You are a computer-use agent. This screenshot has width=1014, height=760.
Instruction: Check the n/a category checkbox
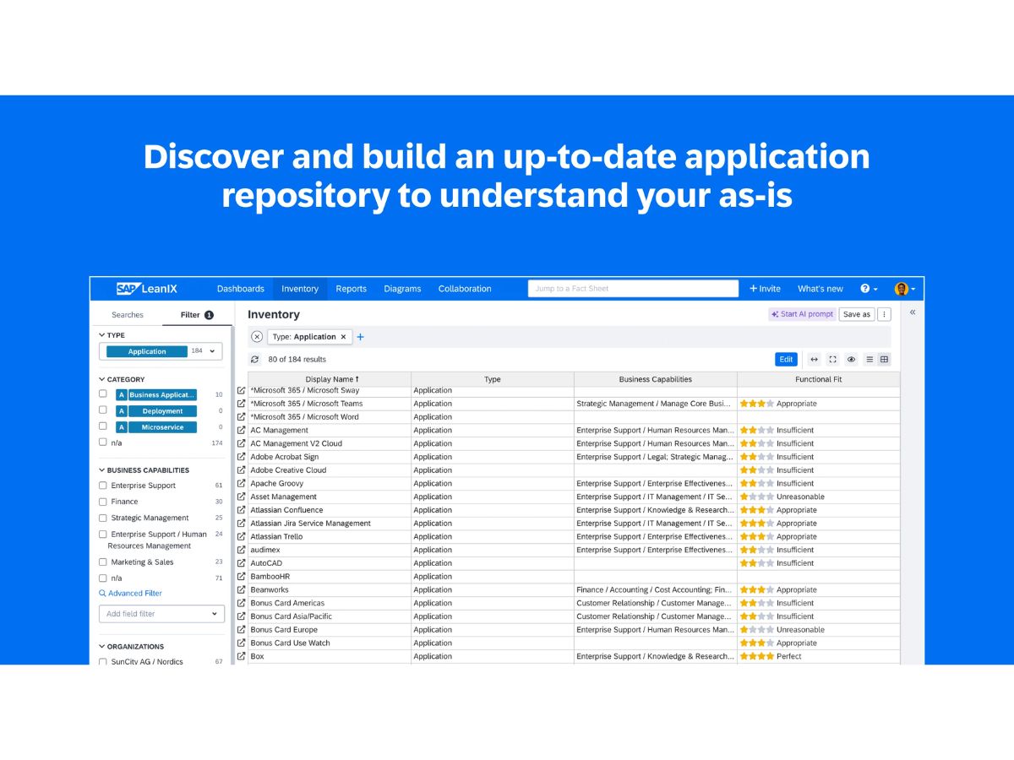point(103,442)
